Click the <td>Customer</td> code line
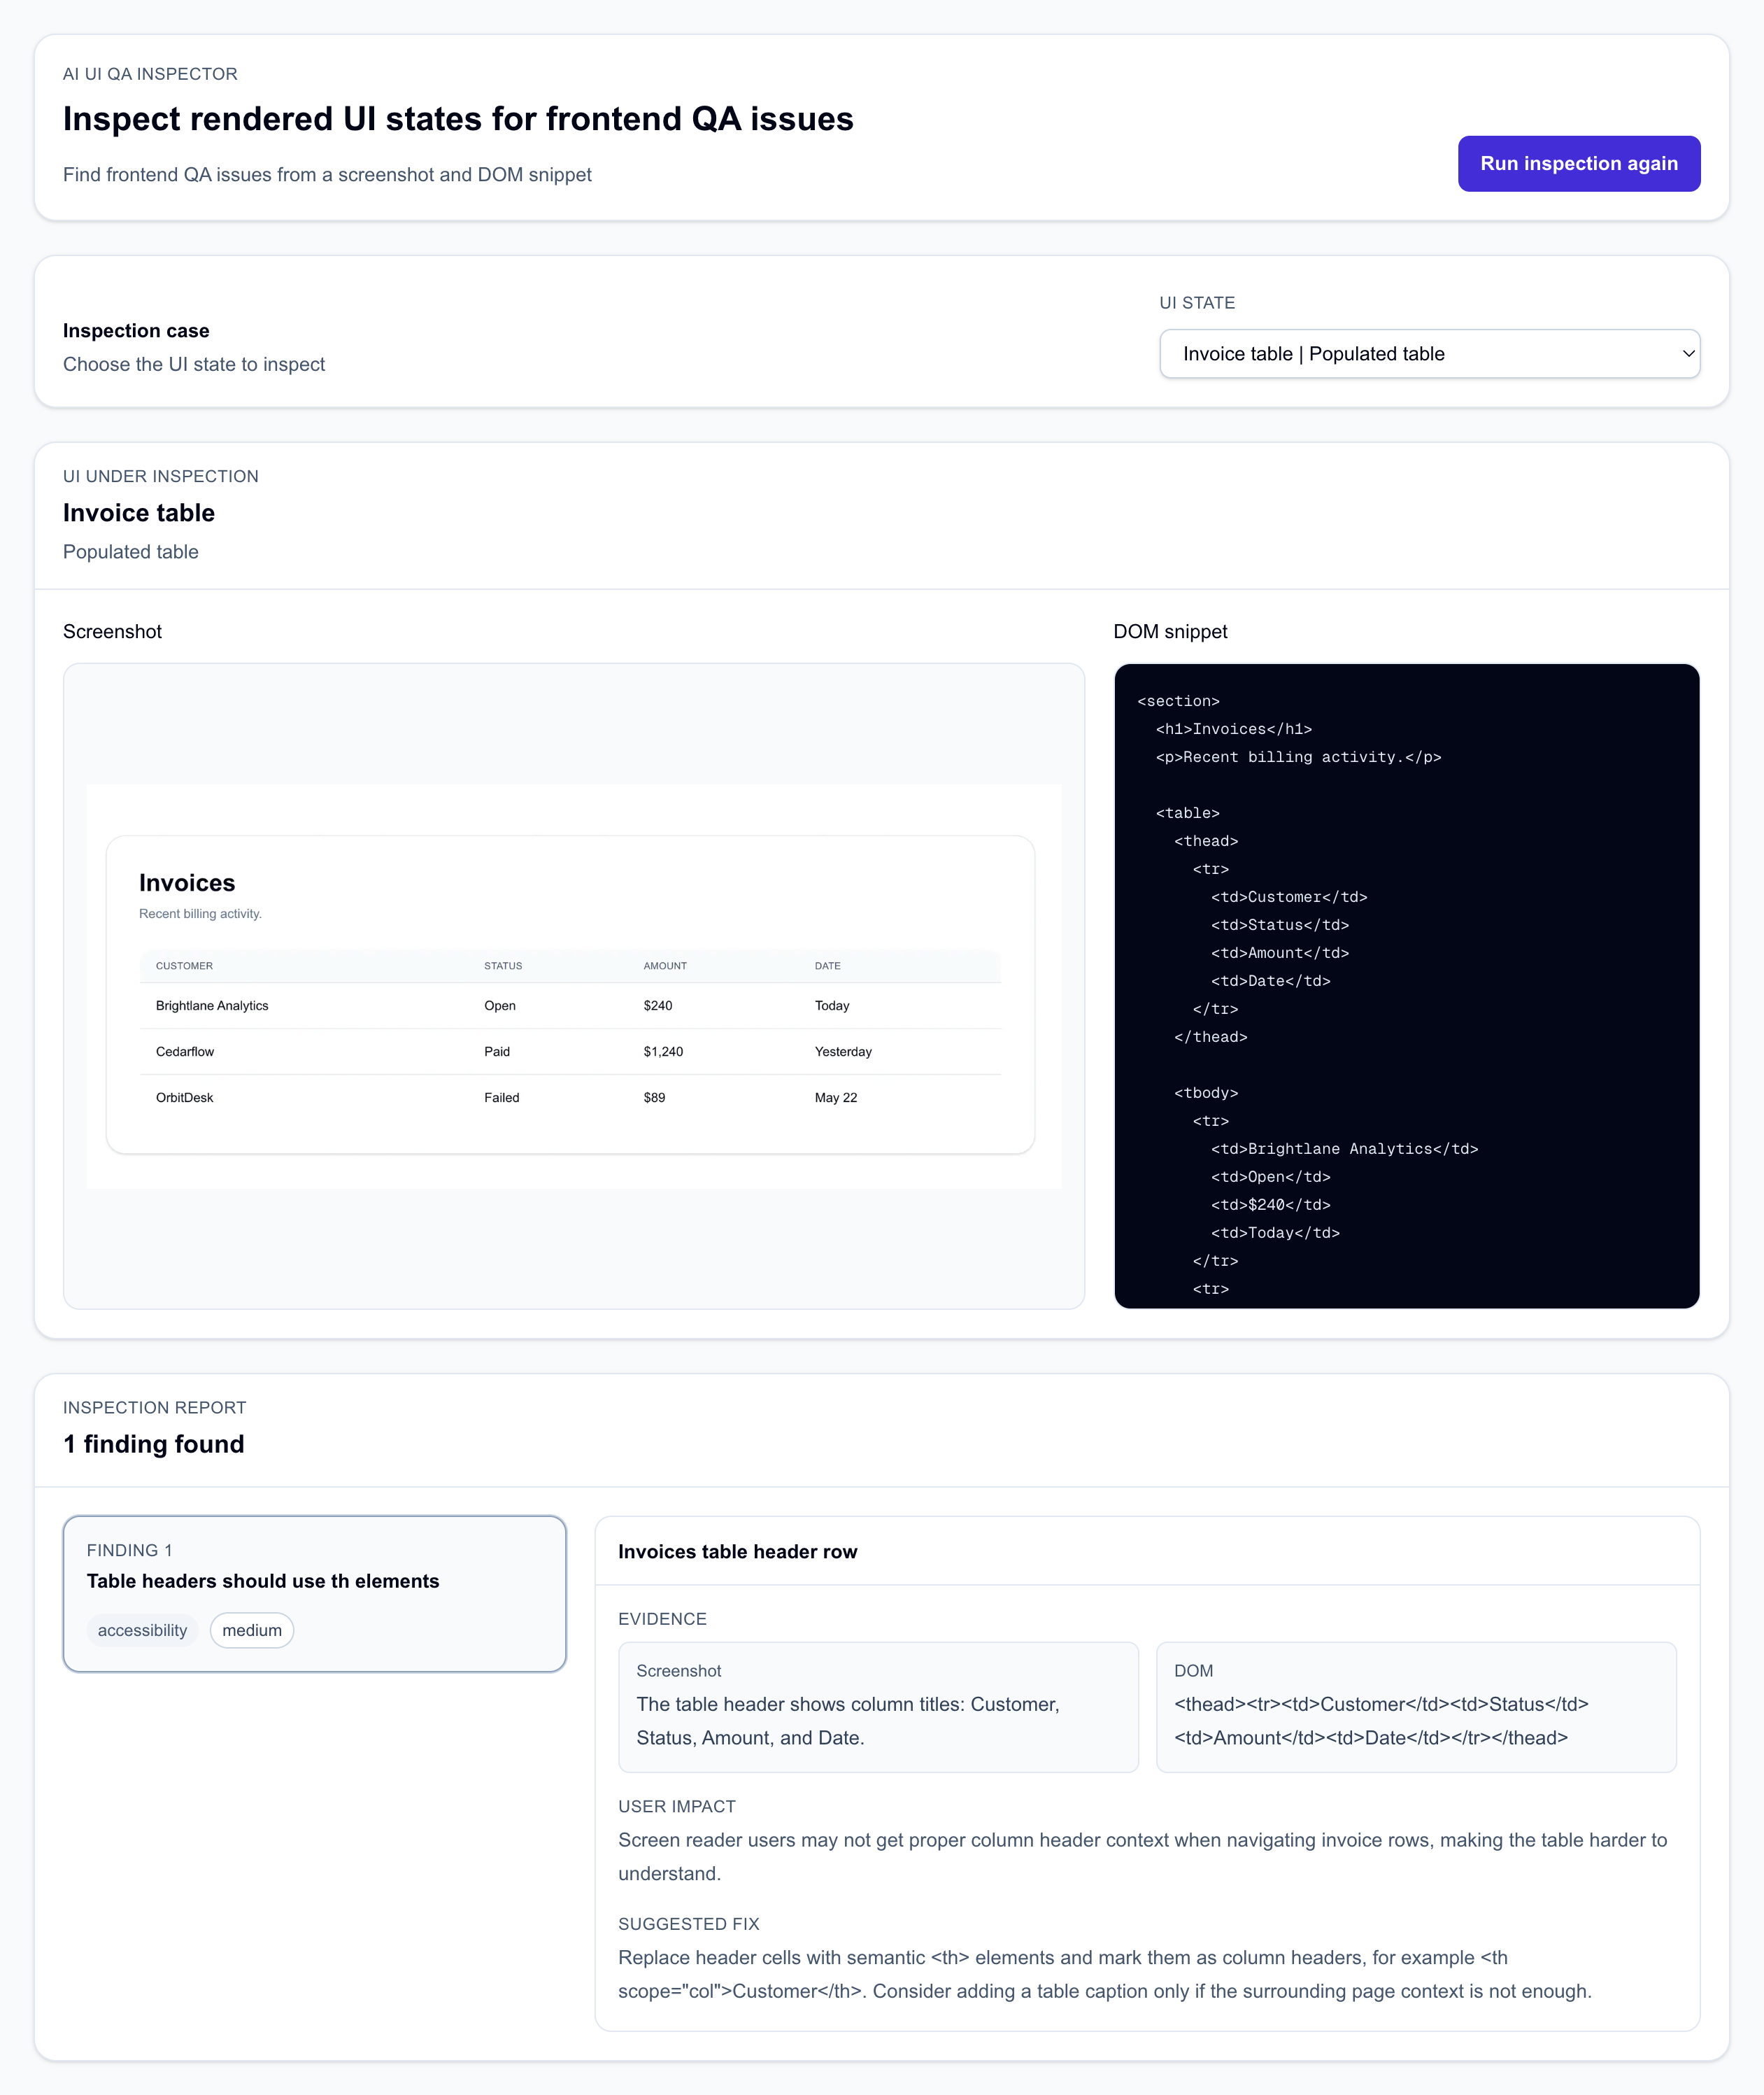Screen dimensions: 1764x2095 [x=1289, y=898]
